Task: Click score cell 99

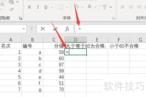Action: [x=54, y=71]
